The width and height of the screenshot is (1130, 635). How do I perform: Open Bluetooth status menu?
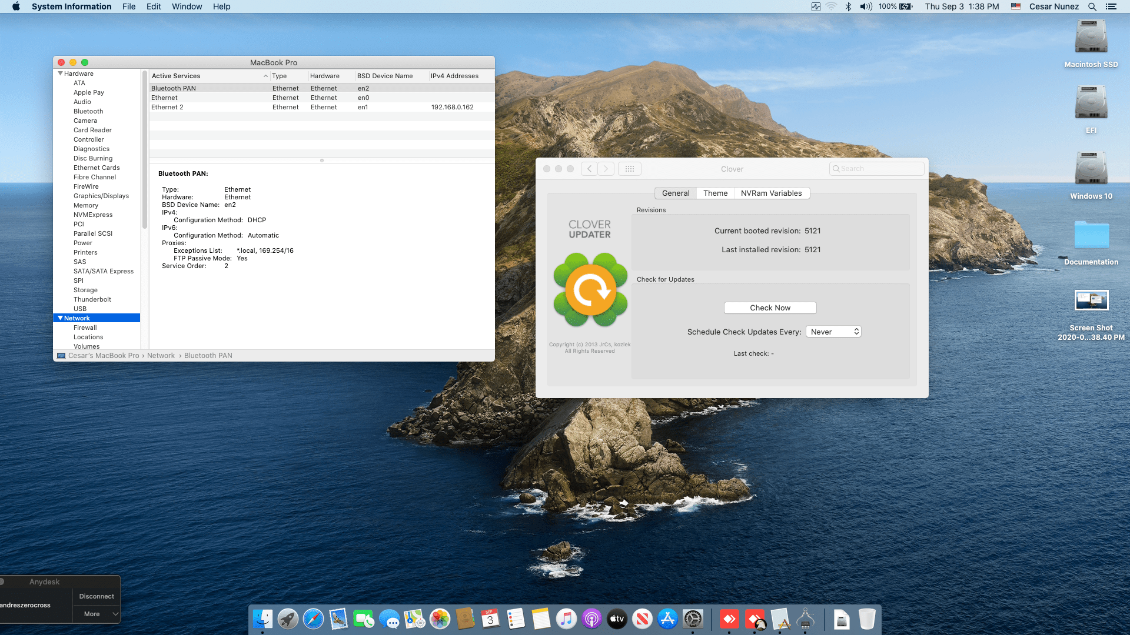[848, 6]
